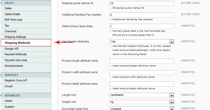Open the Weight Unit dropdown
The width and height of the screenshot is (210, 110).
(142, 102)
